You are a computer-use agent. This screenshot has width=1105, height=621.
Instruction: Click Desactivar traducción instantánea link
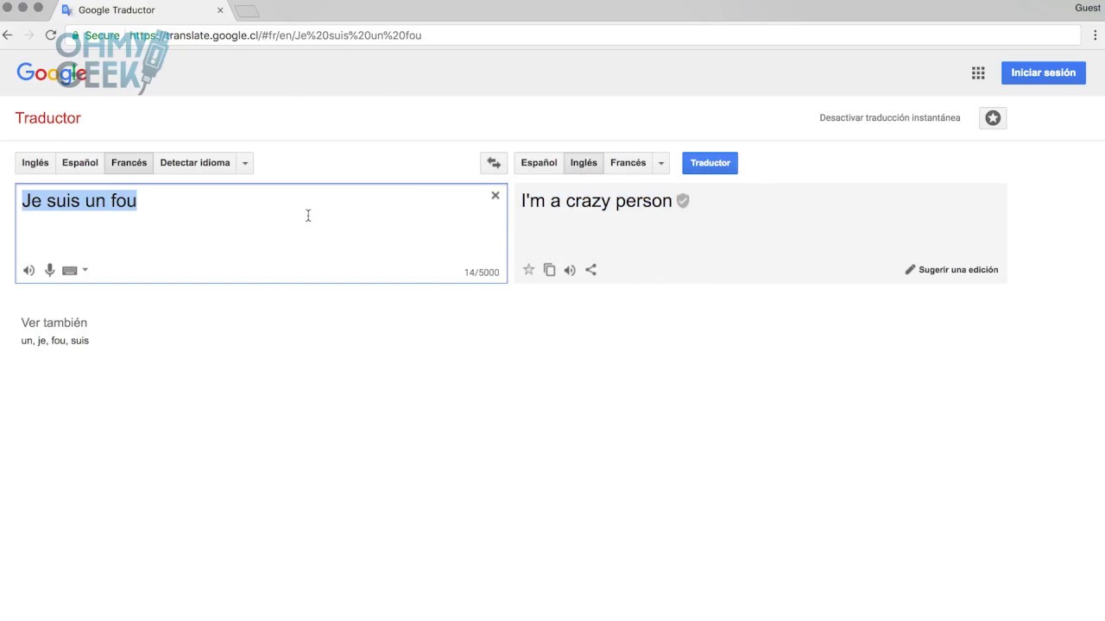pos(889,118)
